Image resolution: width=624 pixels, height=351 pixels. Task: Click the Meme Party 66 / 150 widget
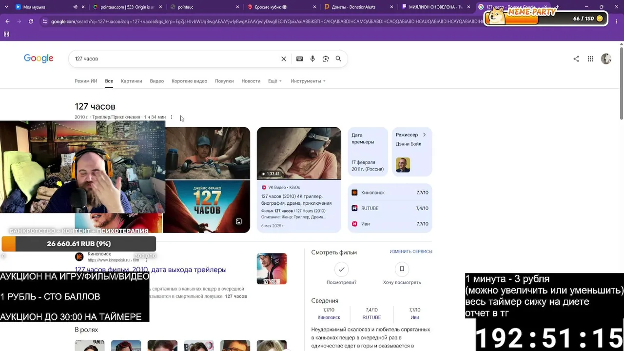coord(546,18)
